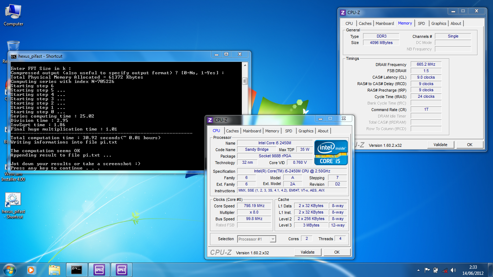Click Technology value 32 nm
The image size is (493, 277).
(248, 162)
